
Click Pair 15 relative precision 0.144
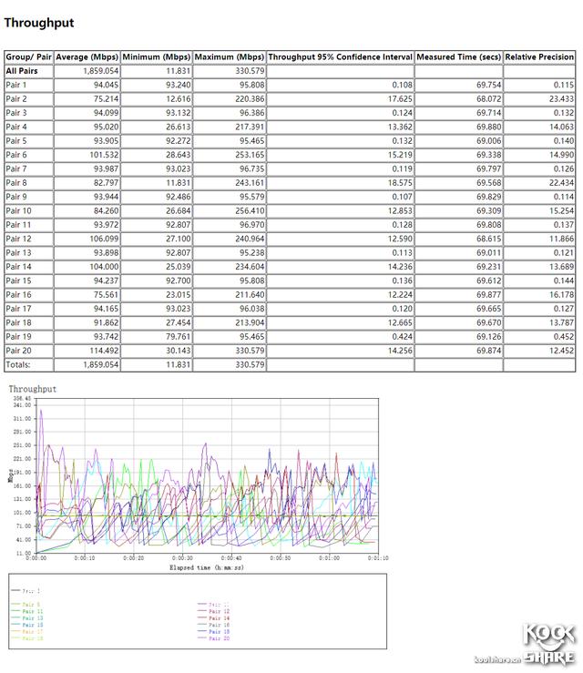tap(563, 280)
